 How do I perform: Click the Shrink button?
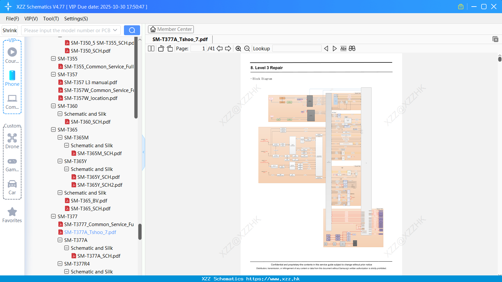tap(10, 30)
